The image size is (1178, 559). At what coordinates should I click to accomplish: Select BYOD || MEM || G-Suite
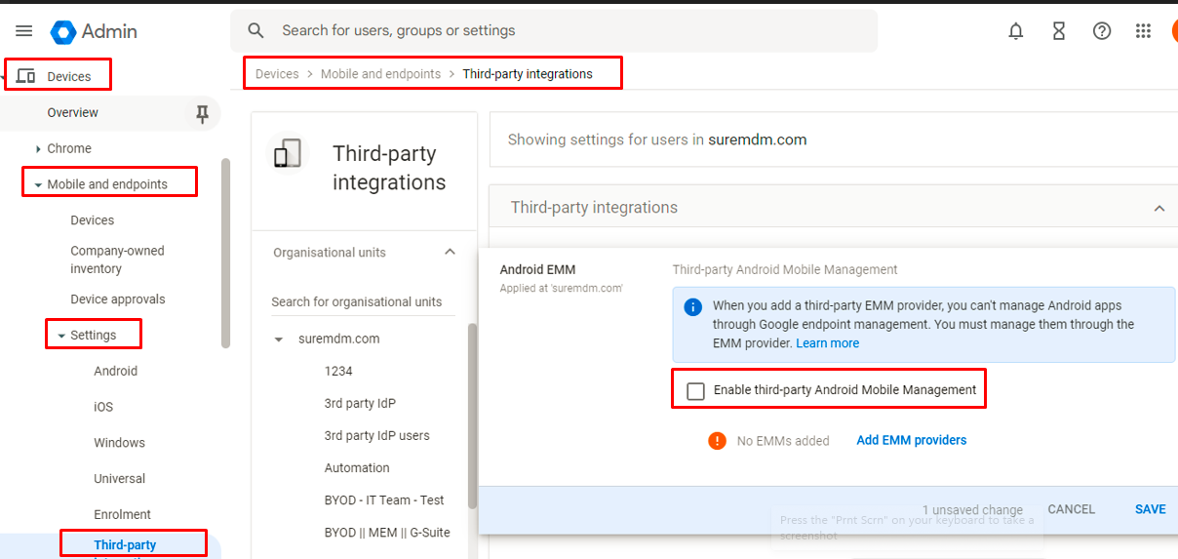(x=387, y=533)
